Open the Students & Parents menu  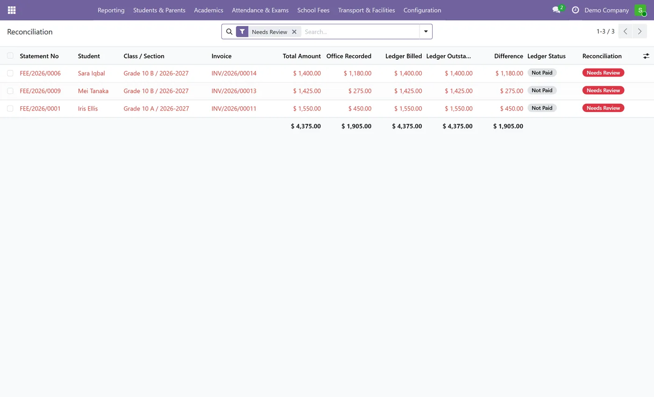click(x=159, y=10)
